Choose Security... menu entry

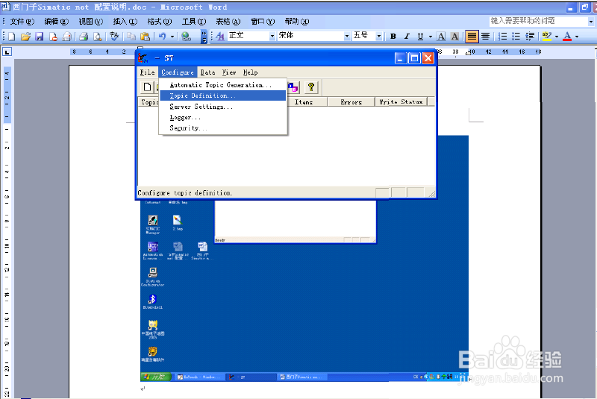[x=222, y=128]
